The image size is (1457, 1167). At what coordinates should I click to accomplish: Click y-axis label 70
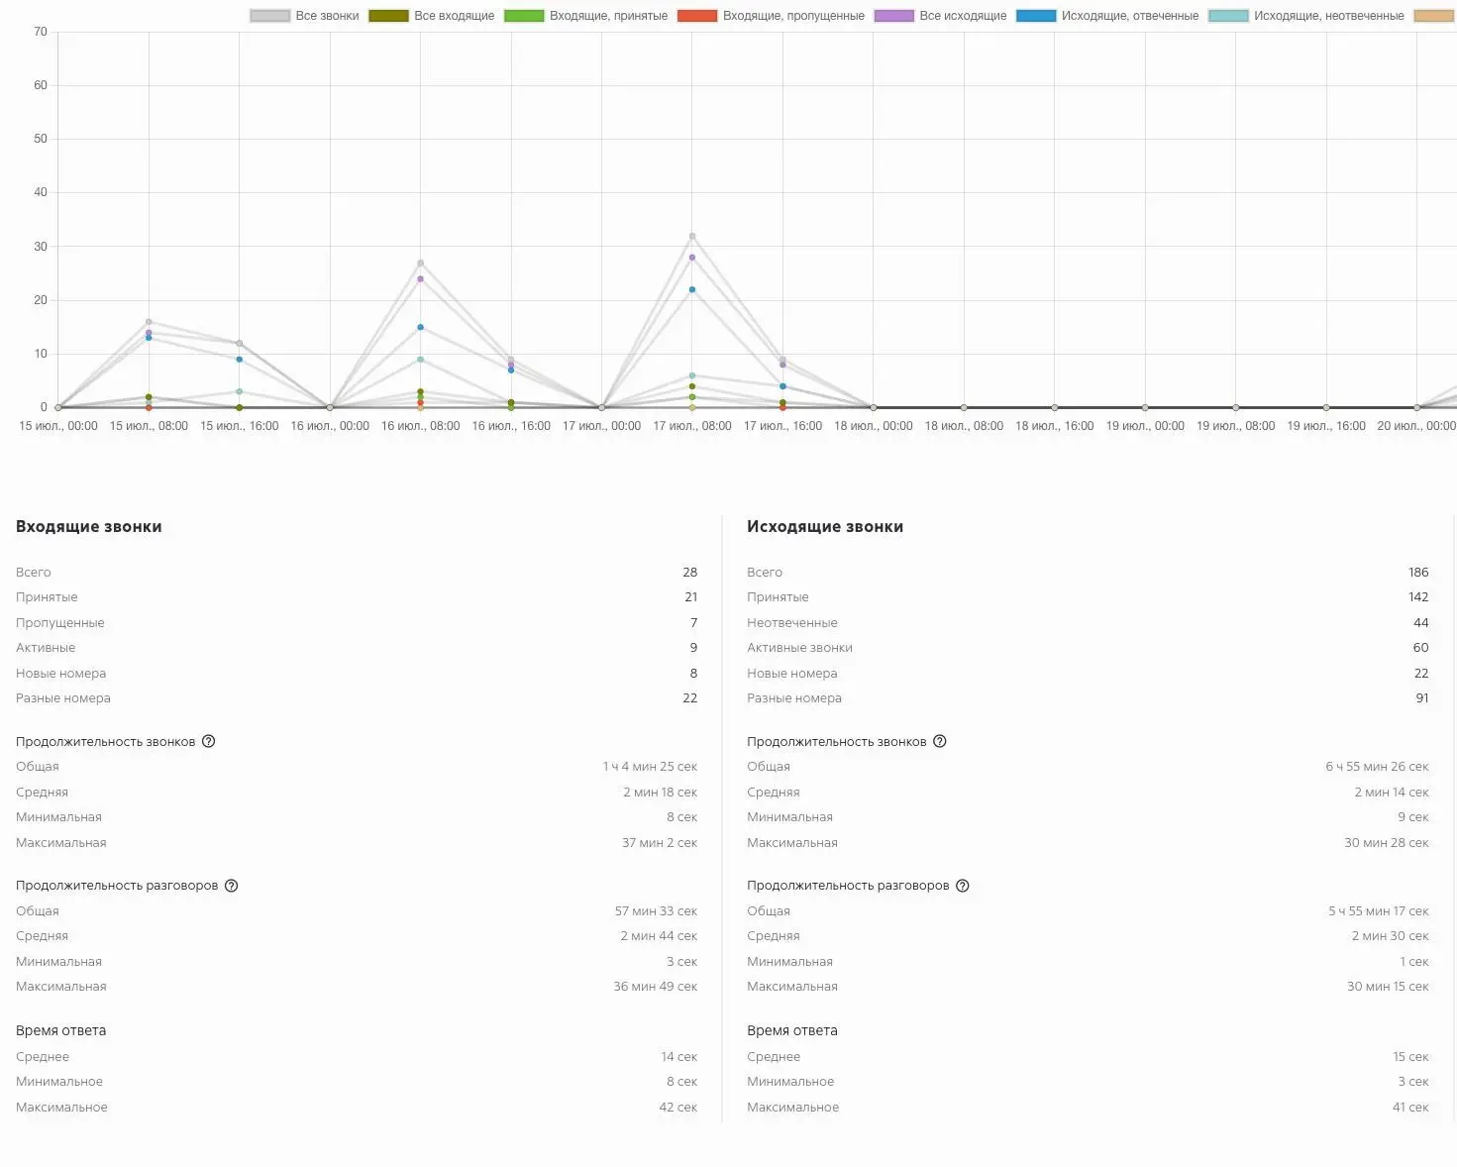(41, 32)
